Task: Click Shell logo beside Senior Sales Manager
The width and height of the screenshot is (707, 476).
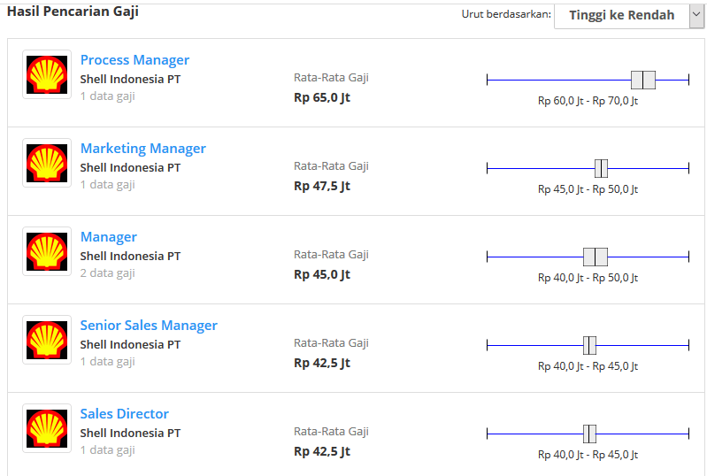Action: pyautogui.click(x=47, y=340)
